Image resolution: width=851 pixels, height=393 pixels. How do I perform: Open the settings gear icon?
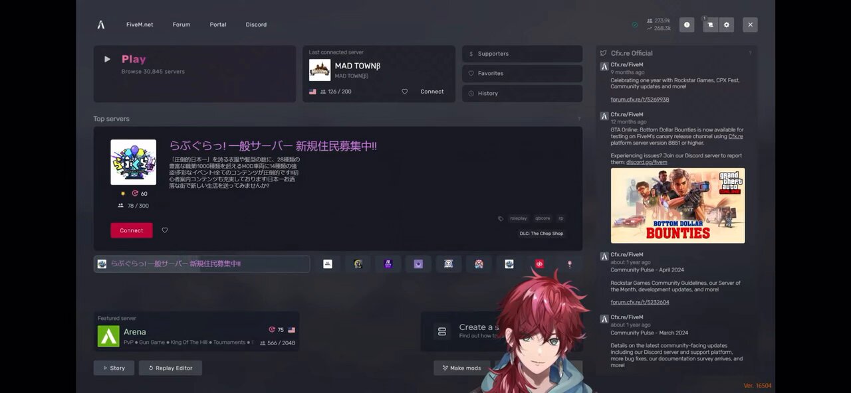(x=726, y=25)
